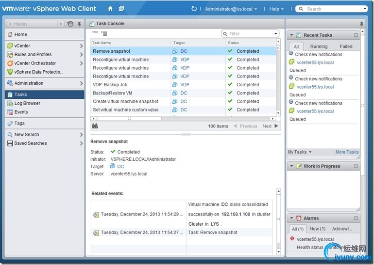Select Tasks in navigator
Viewport: 374px width, 265px height.
tap(44, 94)
